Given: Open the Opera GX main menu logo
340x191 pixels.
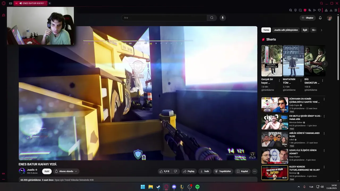Looking at the screenshot, I should tap(3, 3).
